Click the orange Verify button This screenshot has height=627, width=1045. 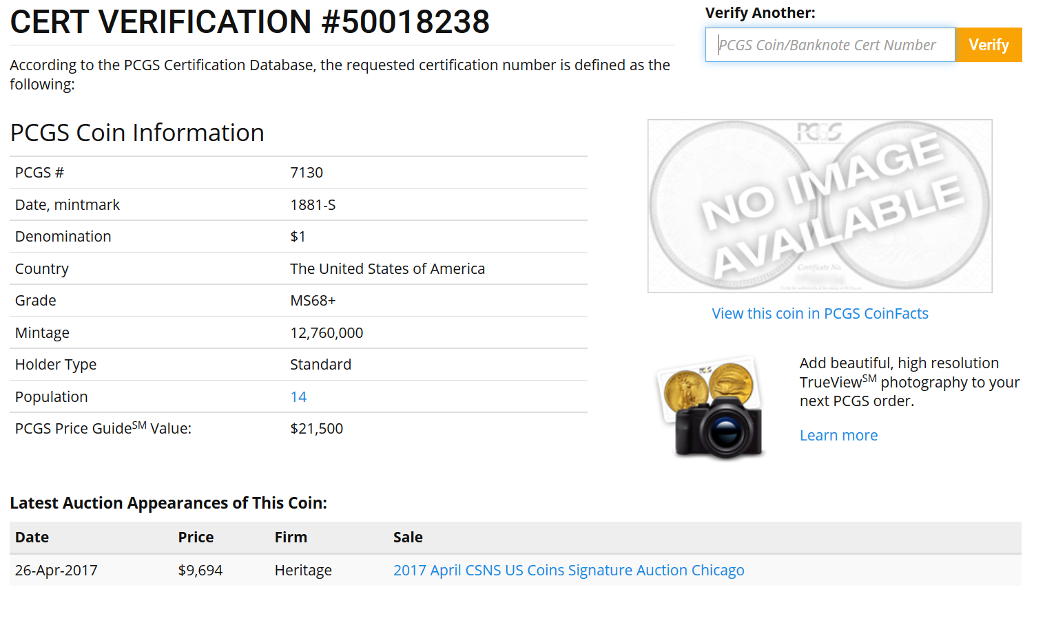point(988,45)
